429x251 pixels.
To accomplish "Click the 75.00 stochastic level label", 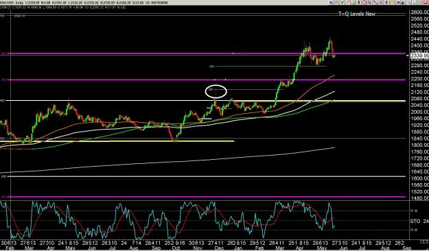I will point(414,211).
